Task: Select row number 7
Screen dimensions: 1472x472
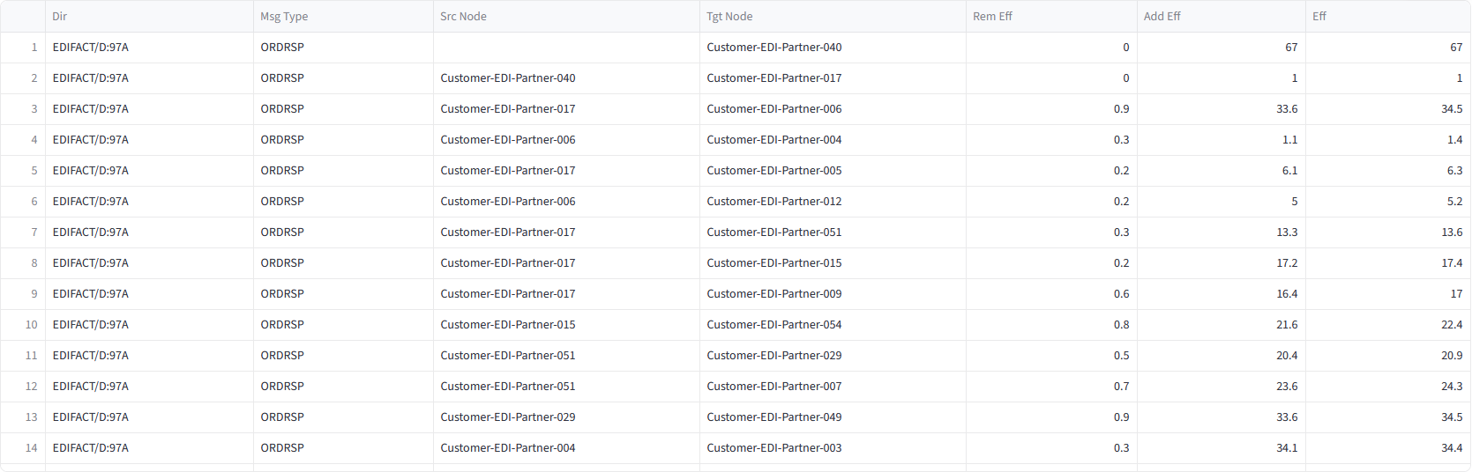Action: click(x=34, y=232)
